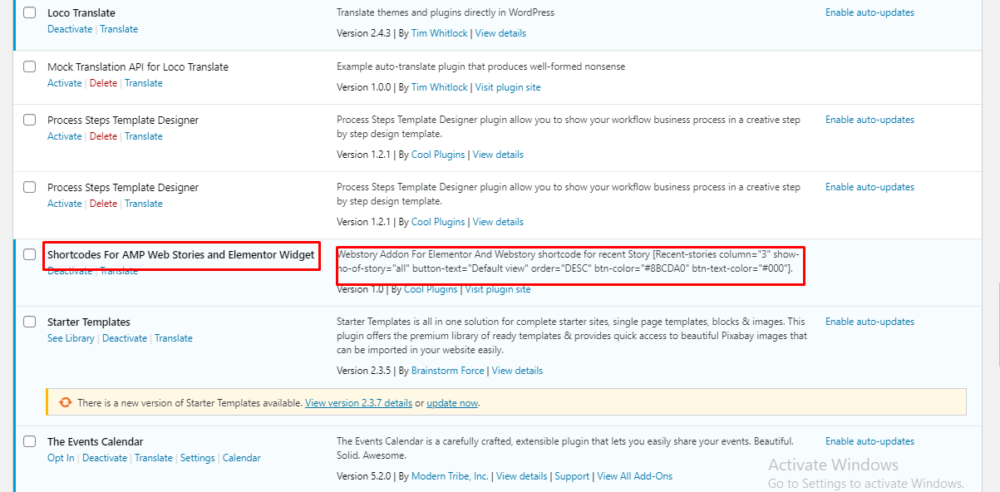Screen dimensions: 1000x492
Task: Open Translate link under Loco Translate
Action: [x=119, y=29]
